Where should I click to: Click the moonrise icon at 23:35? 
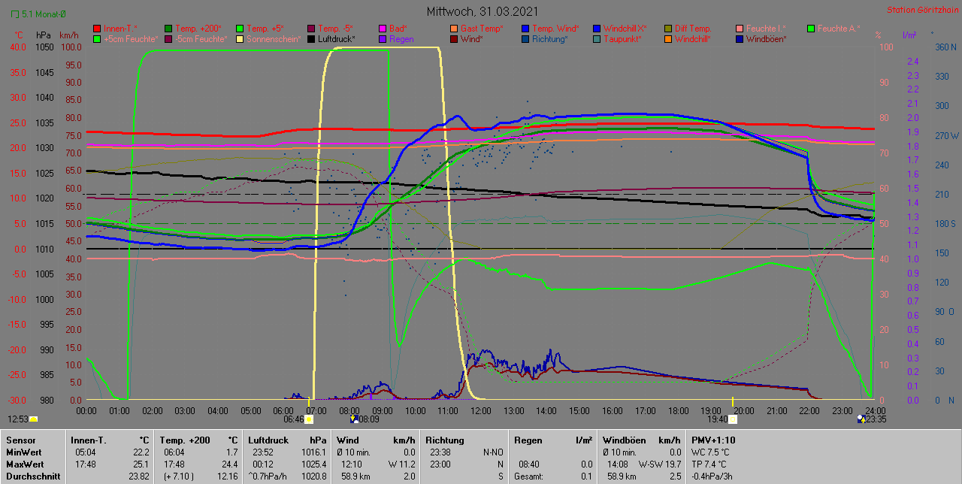[x=861, y=419]
